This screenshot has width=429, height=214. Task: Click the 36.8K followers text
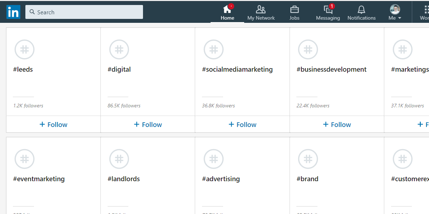pos(218,106)
